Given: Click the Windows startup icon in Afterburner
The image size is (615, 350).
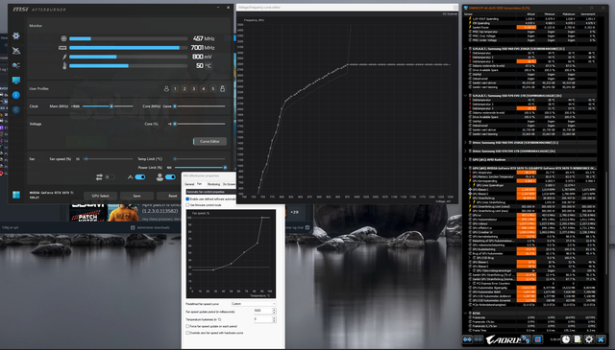Looking at the screenshot, I should click(15, 195).
